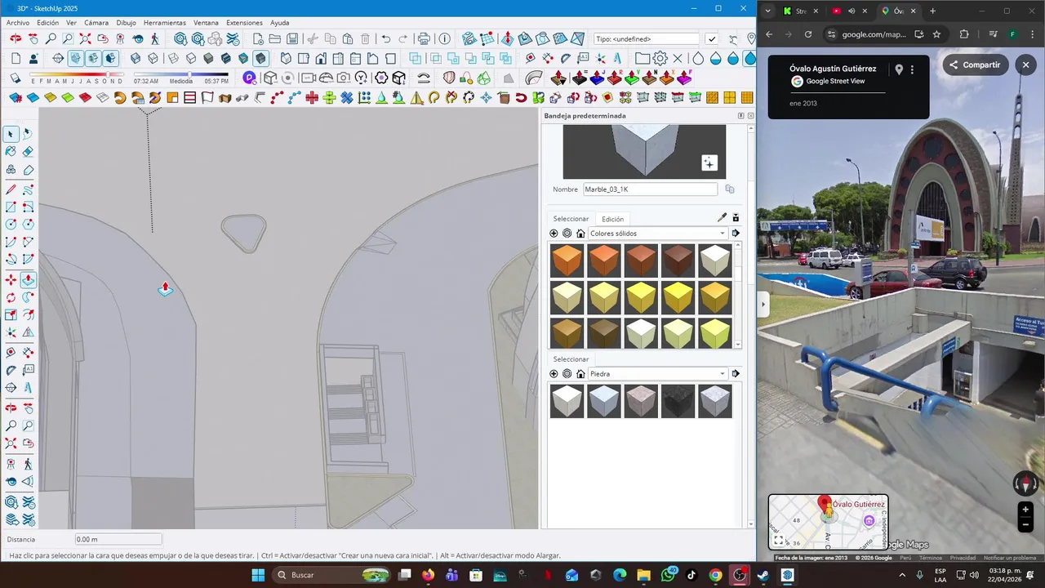The image size is (1045, 588).
Task: Select the orange color swatch in first row
Action: click(567, 261)
